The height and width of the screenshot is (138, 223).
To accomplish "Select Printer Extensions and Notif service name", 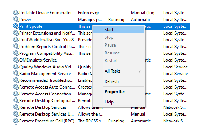I will click(47, 33).
